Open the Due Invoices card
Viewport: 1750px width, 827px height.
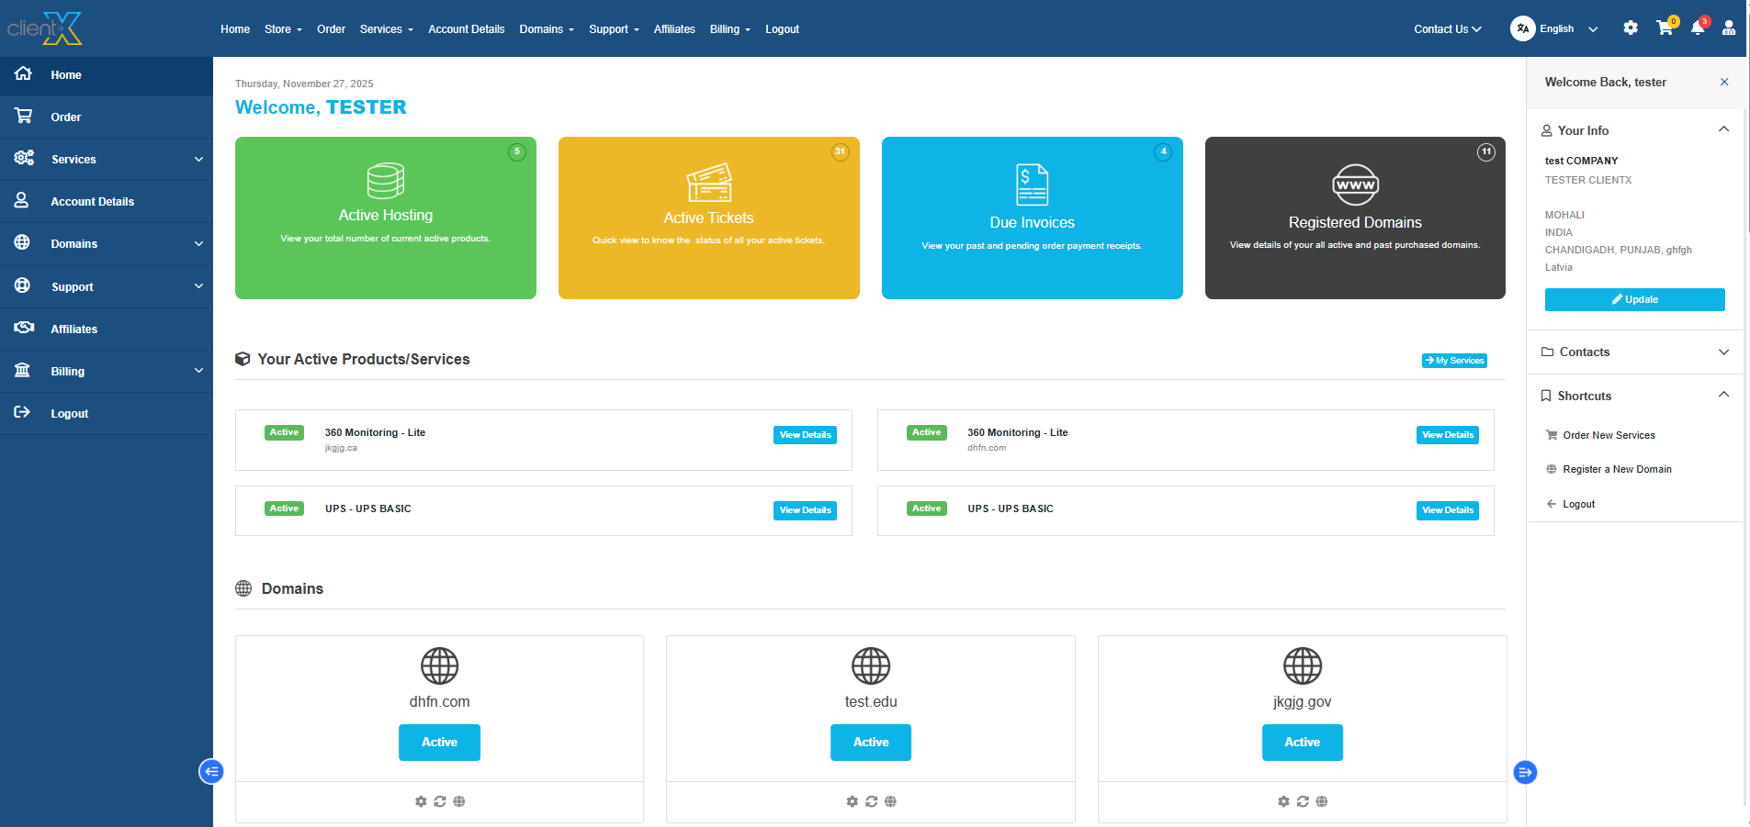(1032, 218)
